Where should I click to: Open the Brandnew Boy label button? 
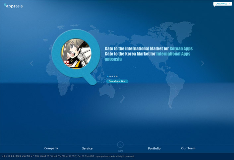pos(117,81)
